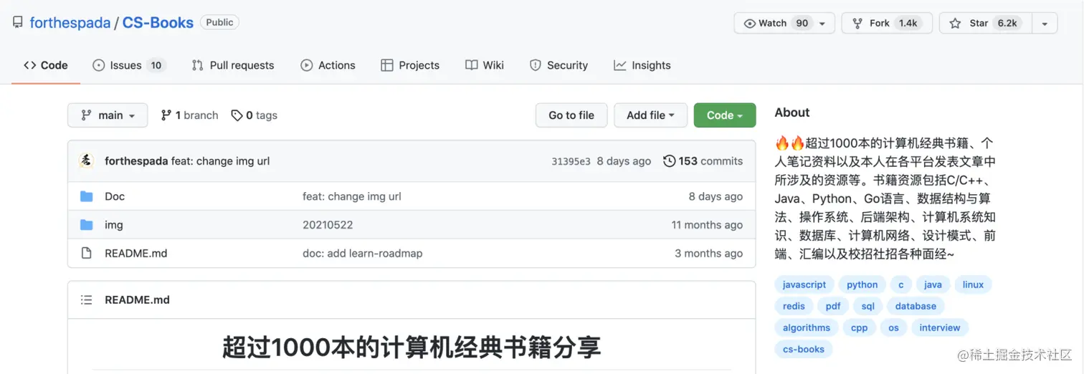This screenshot has height=374, width=1084.
Task: Expand the green Code dropdown button
Action: 725,115
